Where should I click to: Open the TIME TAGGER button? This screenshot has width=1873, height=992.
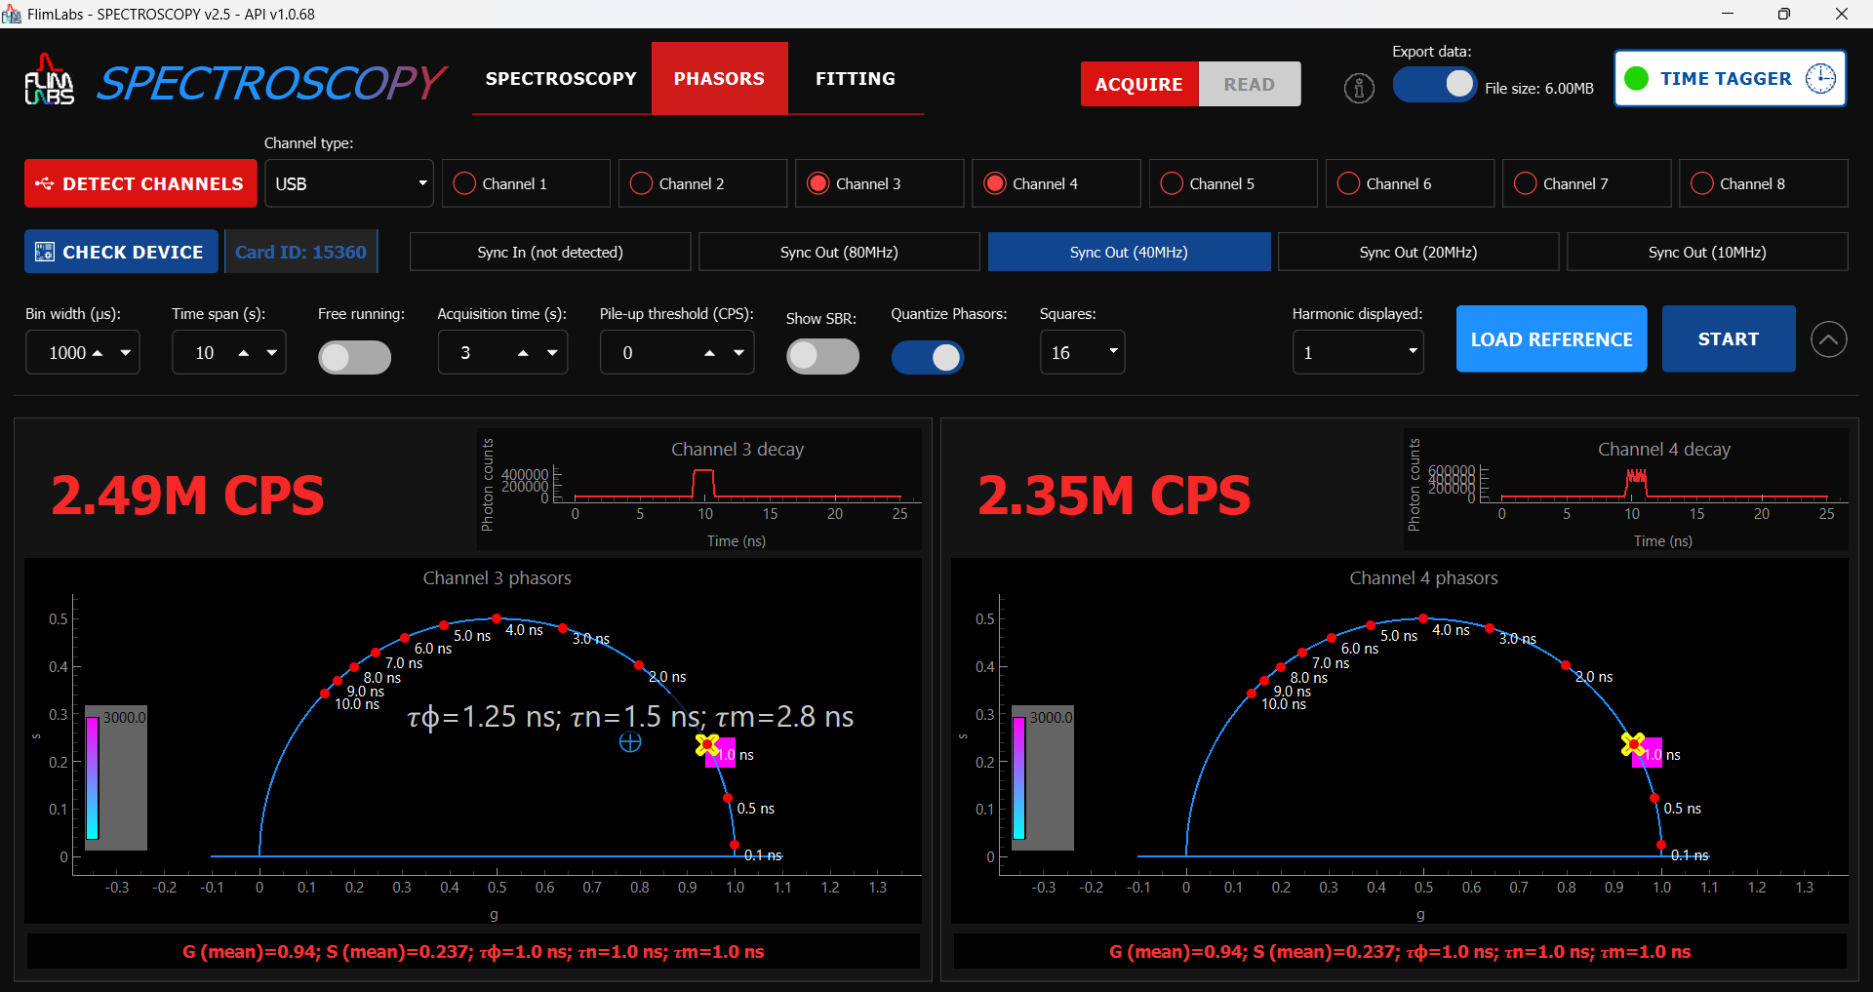pyautogui.click(x=1730, y=78)
